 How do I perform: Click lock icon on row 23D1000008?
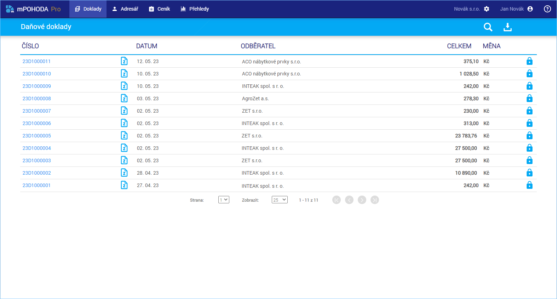529,98
